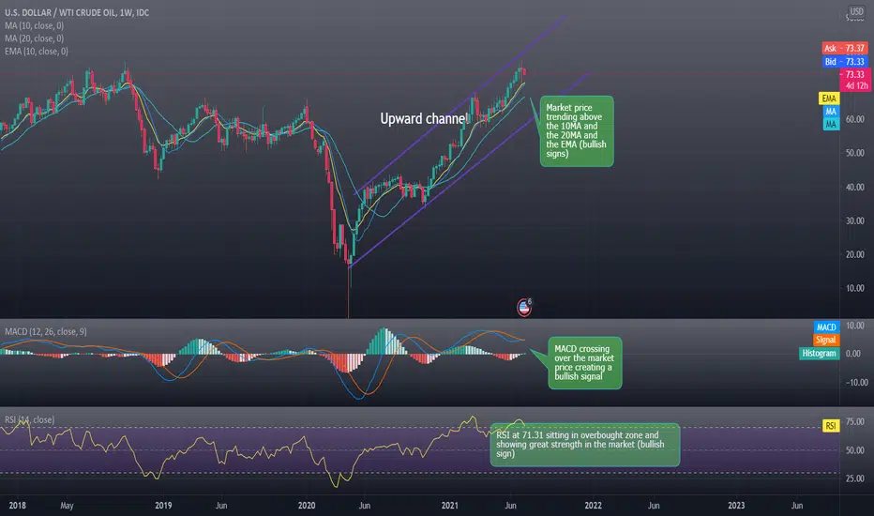The height and width of the screenshot is (516, 874).
Task: Click the Ask 73.37 price label
Action: pyautogui.click(x=844, y=49)
